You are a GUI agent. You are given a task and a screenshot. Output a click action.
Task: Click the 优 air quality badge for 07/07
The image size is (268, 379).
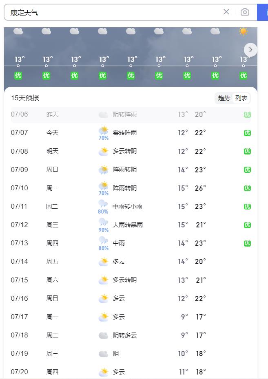tap(247, 133)
